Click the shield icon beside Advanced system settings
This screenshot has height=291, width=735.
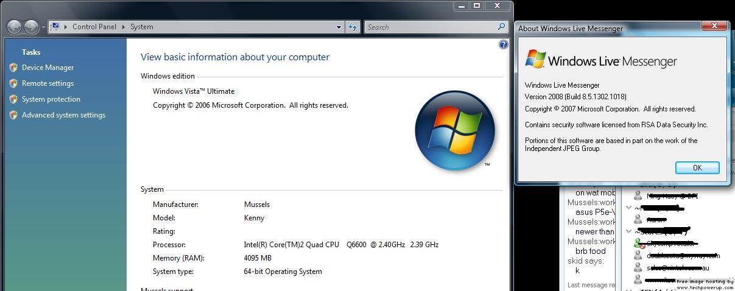click(x=13, y=115)
